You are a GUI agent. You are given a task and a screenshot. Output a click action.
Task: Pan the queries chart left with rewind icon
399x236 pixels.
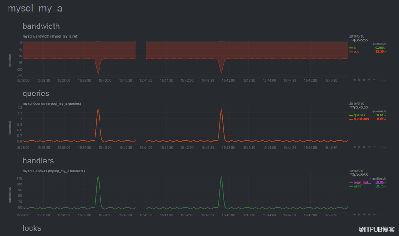(x=355, y=147)
